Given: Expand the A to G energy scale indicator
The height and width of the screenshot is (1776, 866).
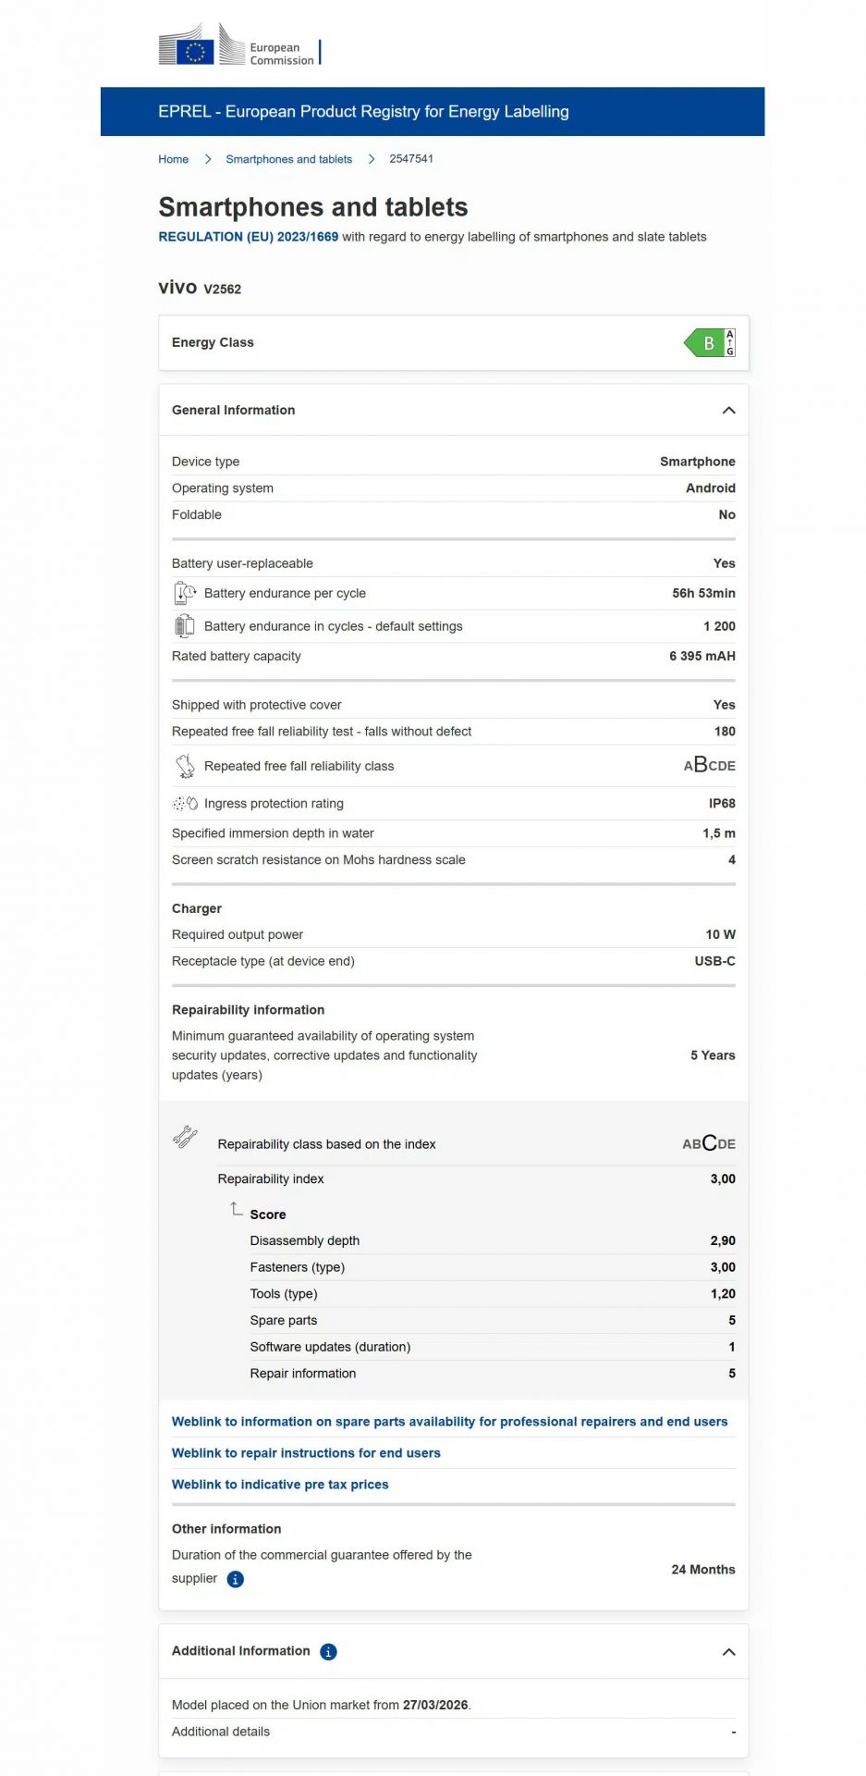Looking at the screenshot, I should coord(729,342).
